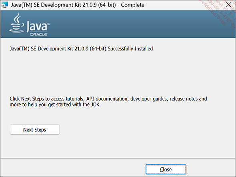236x177 pixels.
Task: Click the ORACLE text under Java logo
Action: coord(38,34)
